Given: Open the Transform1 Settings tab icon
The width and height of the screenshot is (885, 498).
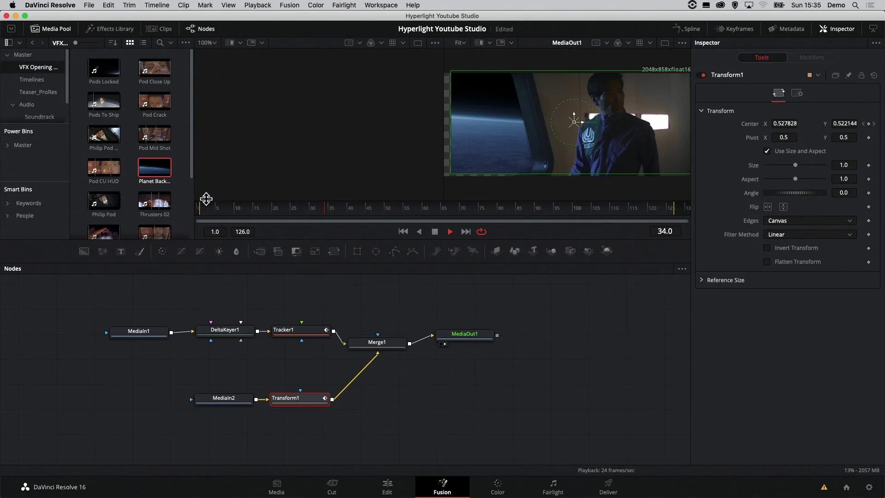Looking at the screenshot, I should (x=797, y=93).
